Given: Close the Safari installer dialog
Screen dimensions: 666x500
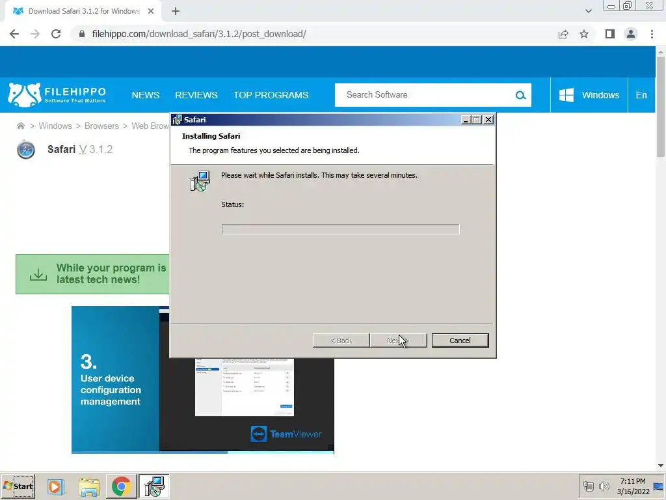Looking at the screenshot, I should click(488, 120).
